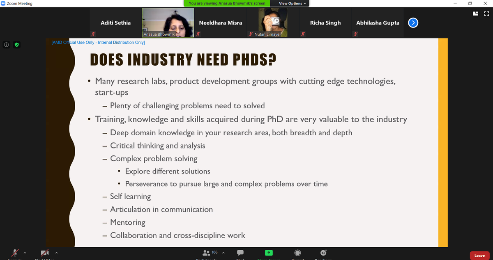
Task: Click 'Perseverance to pursue large' sub-bullet
Action: point(226,184)
